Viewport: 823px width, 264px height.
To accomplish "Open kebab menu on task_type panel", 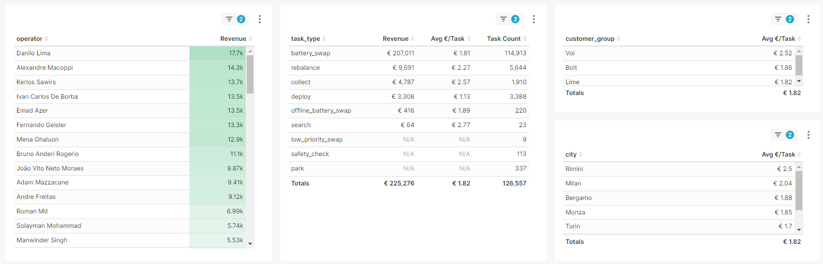I will [534, 19].
